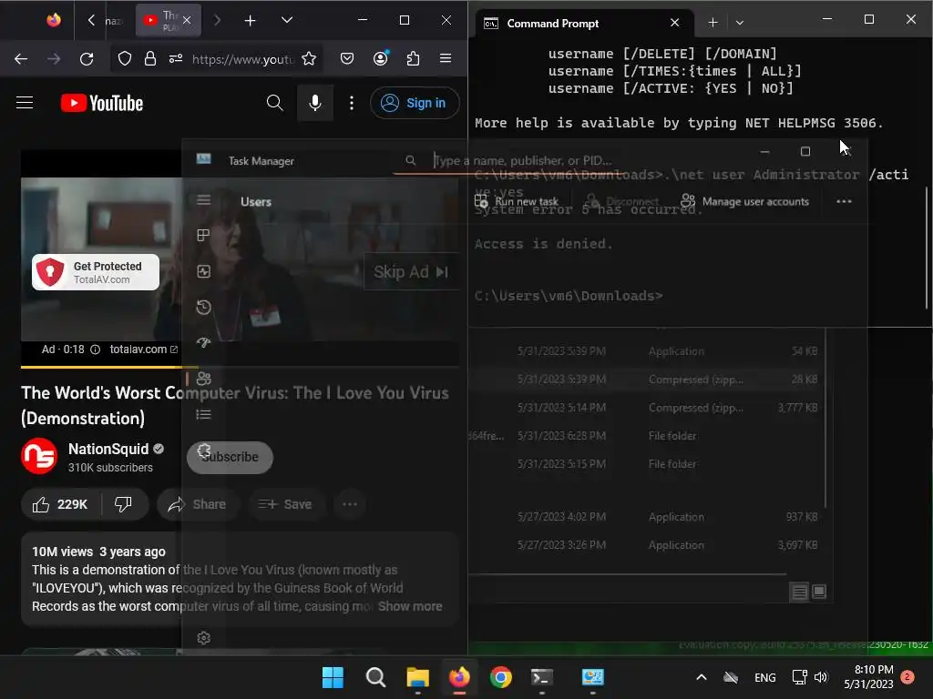Switch Explorer to details view icon
This screenshot has height=699, width=933.
pos(799,592)
